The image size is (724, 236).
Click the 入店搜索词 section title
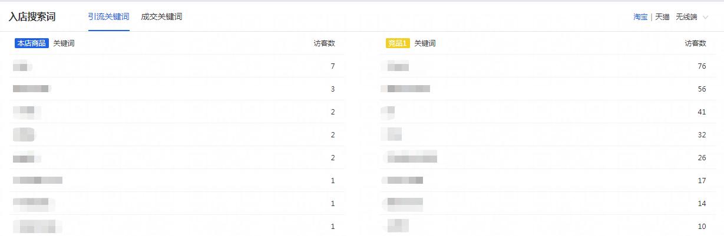pyautogui.click(x=32, y=16)
